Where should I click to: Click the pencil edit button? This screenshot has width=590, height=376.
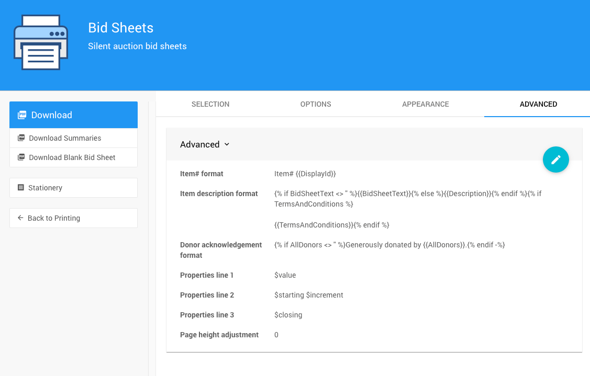555,159
